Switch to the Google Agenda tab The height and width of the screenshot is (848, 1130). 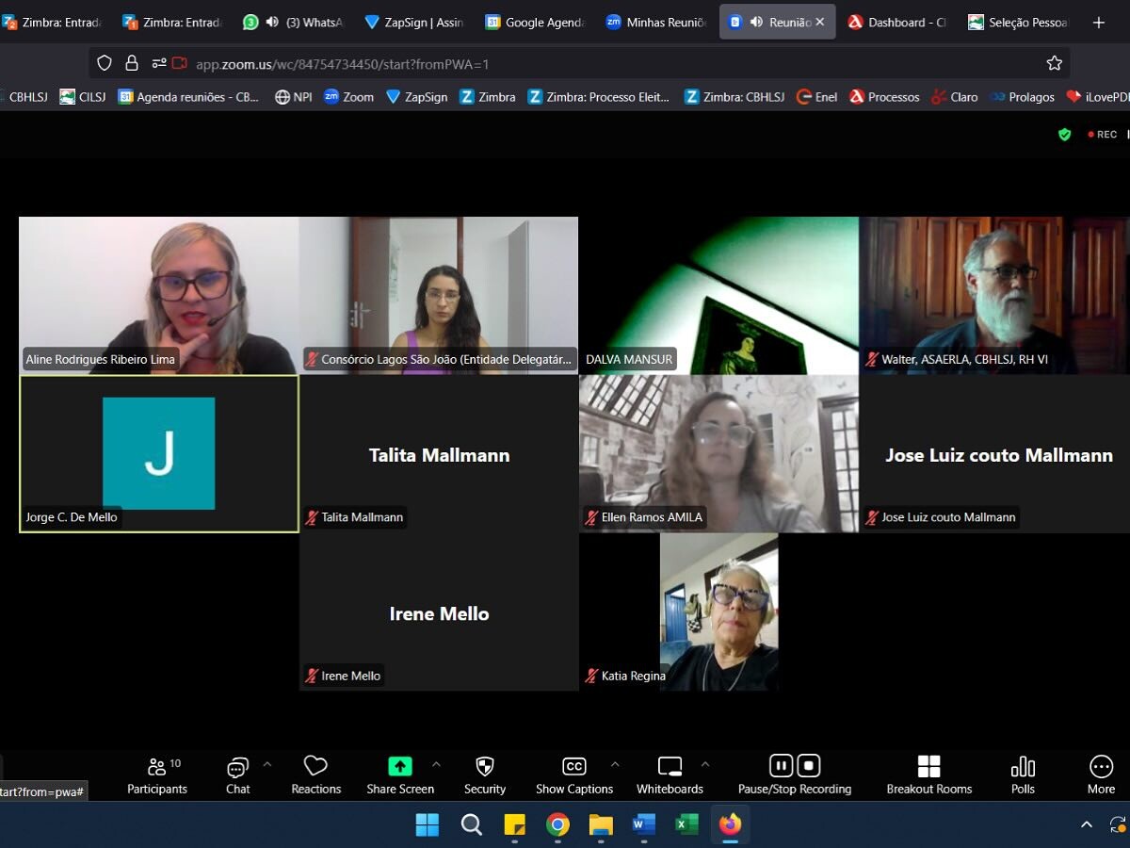pyautogui.click(x=534, y=22)
